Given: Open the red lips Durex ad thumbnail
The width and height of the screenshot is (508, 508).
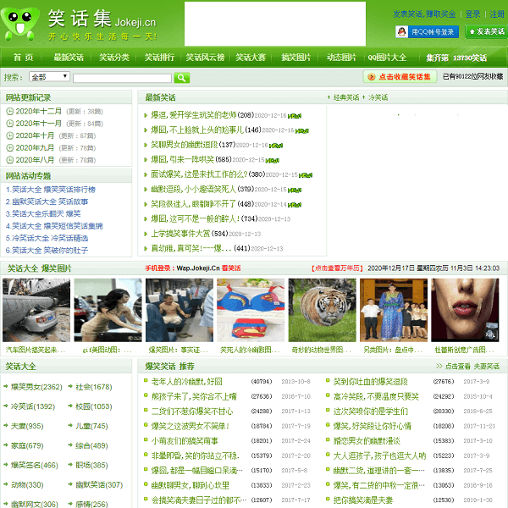Looking at the screenshot, I should [x=465, y=310].
